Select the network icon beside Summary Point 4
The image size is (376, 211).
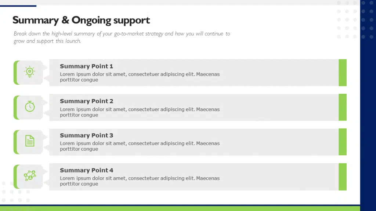tap(30, 175)
